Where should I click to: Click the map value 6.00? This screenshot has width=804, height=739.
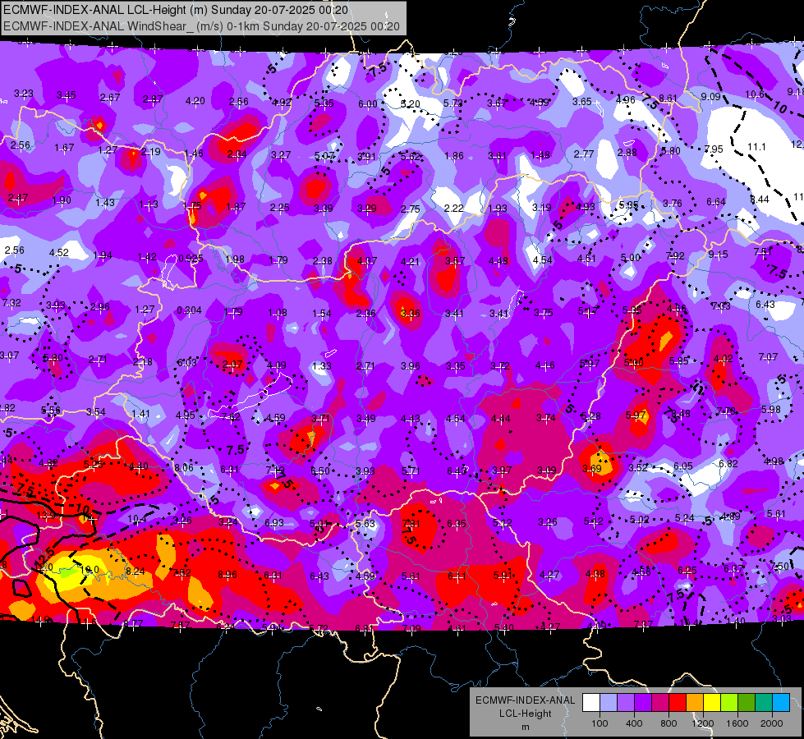point(368,104)
